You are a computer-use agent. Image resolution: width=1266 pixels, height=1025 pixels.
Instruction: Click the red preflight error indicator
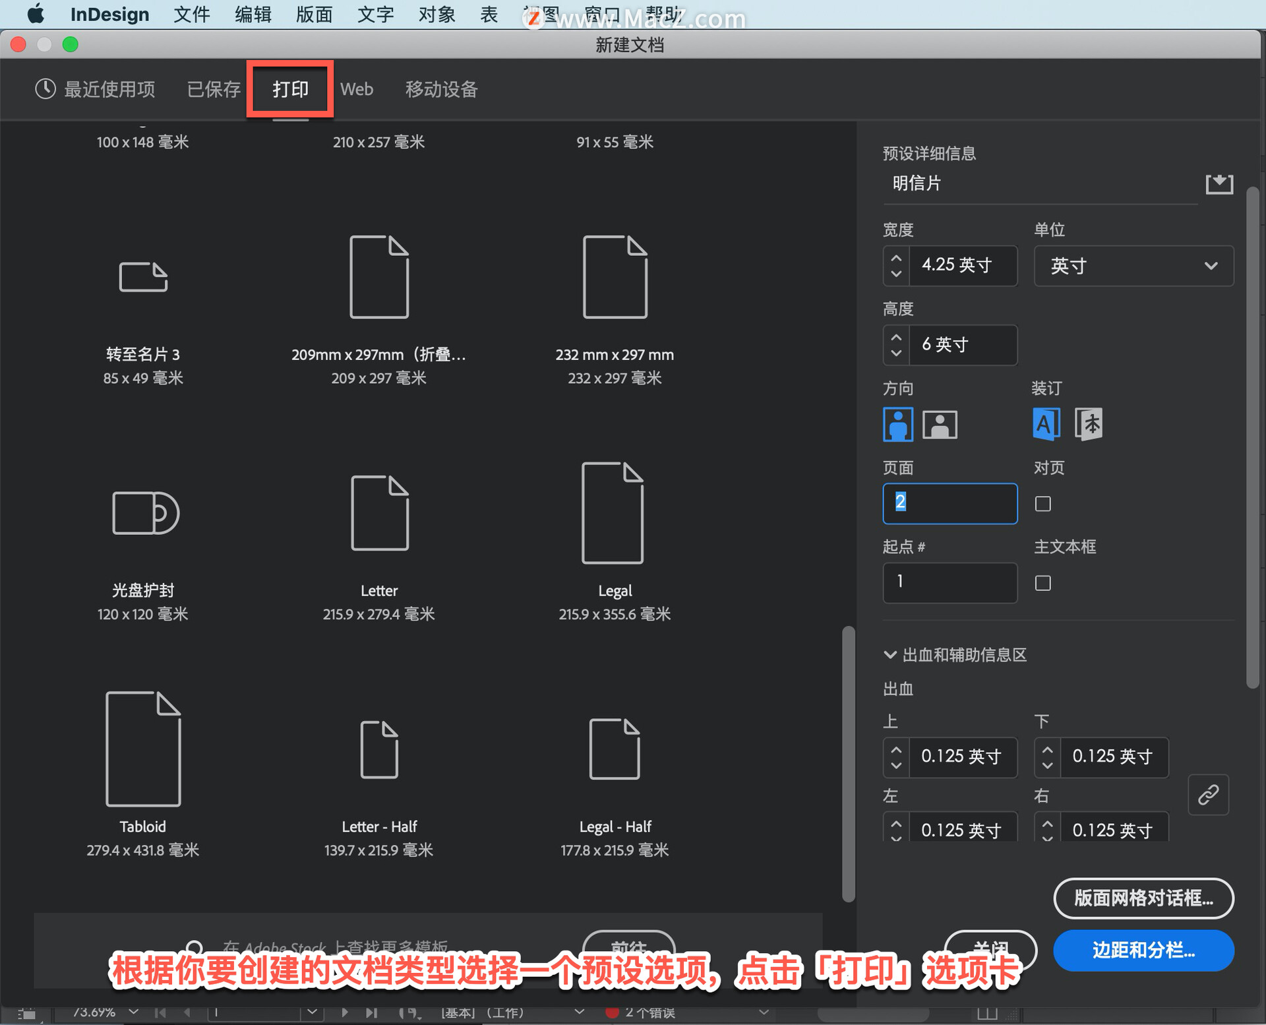[x=612, y=1012]
